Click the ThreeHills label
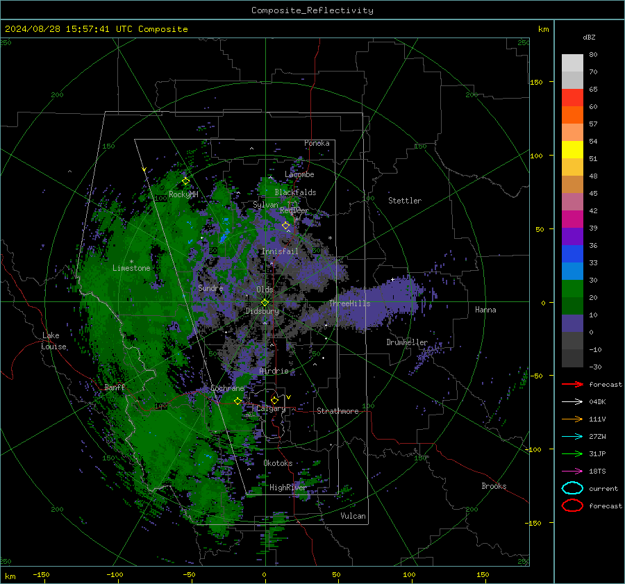 349,303
